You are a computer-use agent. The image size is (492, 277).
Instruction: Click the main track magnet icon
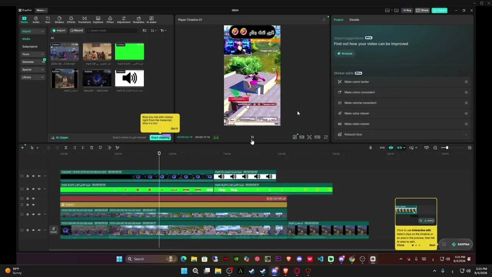coord(382,148)
